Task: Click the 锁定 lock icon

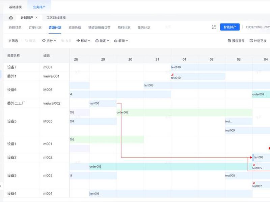Action: (x=97, y=41)
